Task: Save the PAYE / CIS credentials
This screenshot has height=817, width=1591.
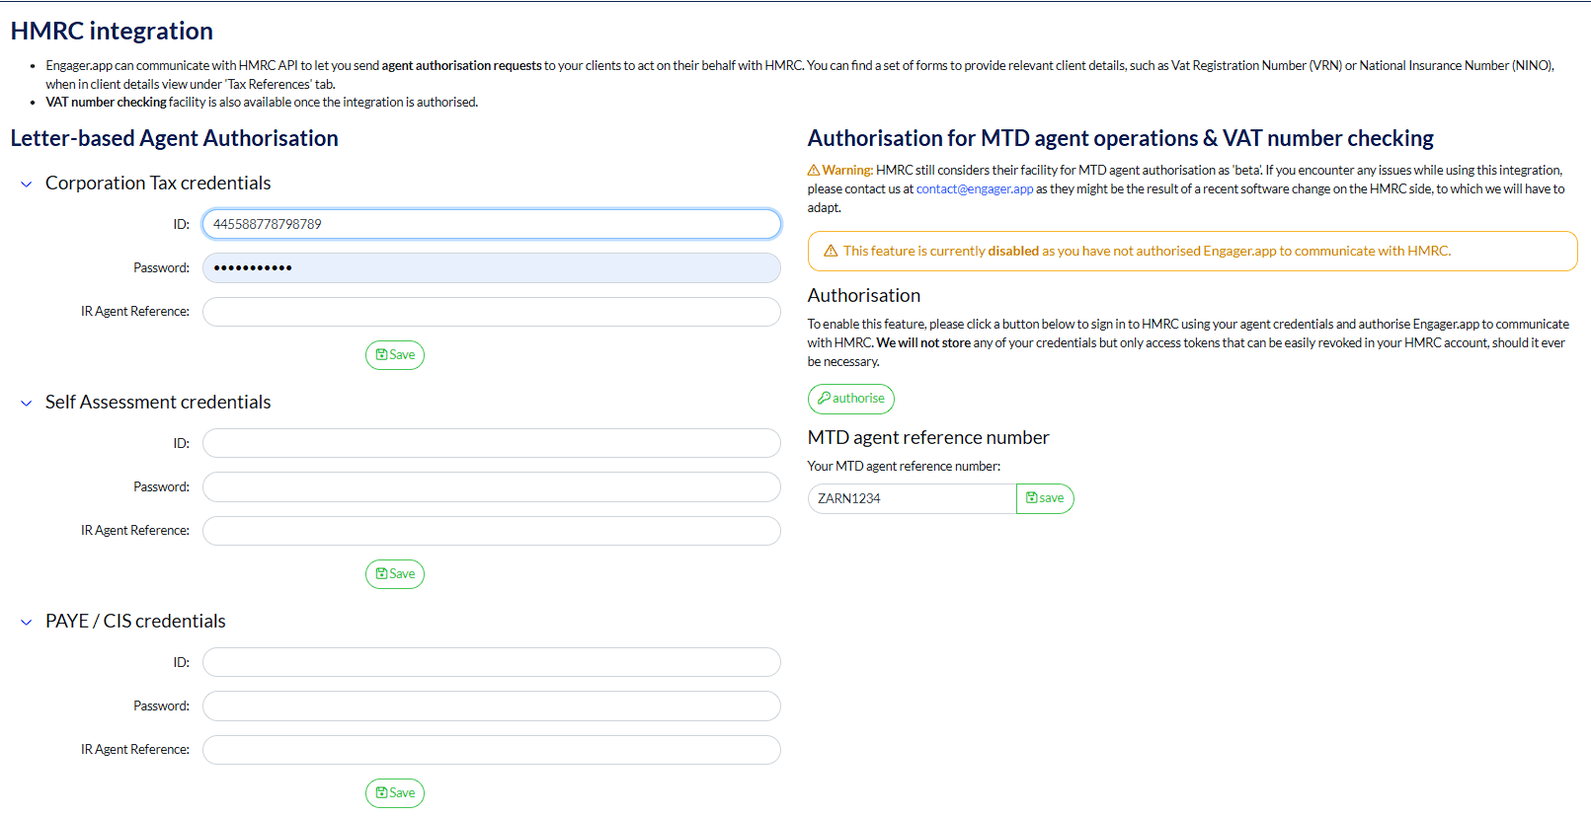Action: coord(395,793)
